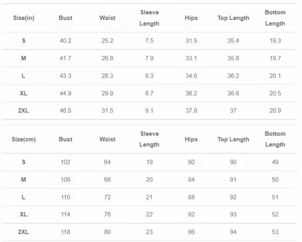Select sleeve length value 7.5
The height and width of the screenshot is (242, 302).
click(x=149, y=41)
